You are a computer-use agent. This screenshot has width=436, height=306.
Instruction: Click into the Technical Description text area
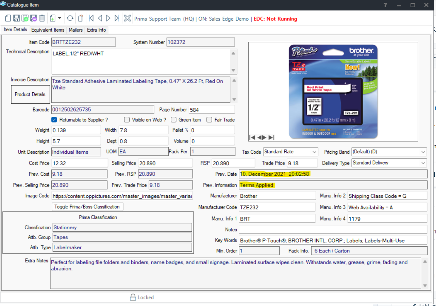[x=141, y=61]
